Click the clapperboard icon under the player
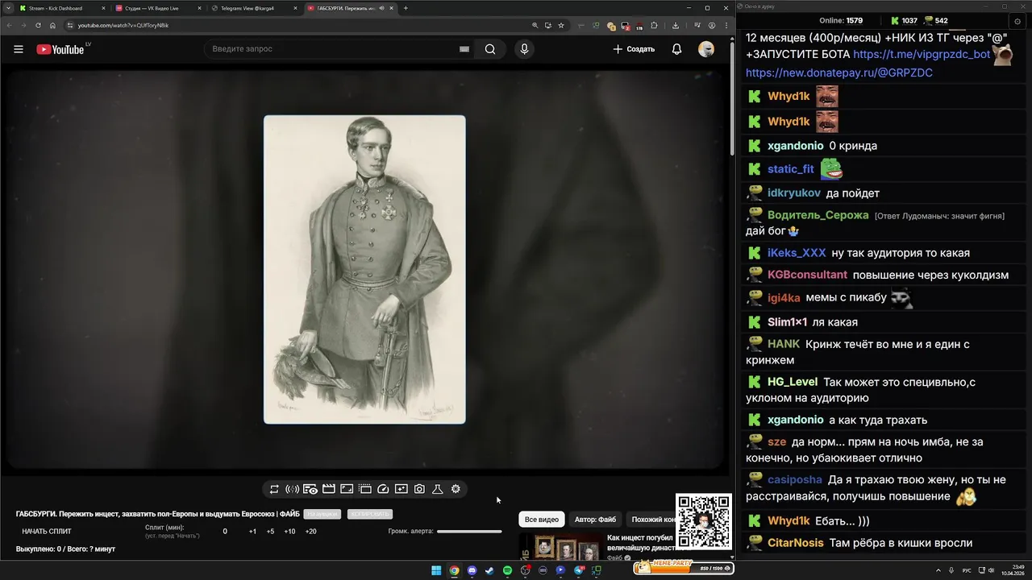 click(x=329, y=489)
